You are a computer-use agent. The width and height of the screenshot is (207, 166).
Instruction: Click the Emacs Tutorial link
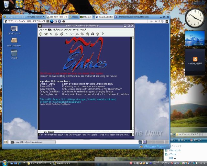point(47,84)
